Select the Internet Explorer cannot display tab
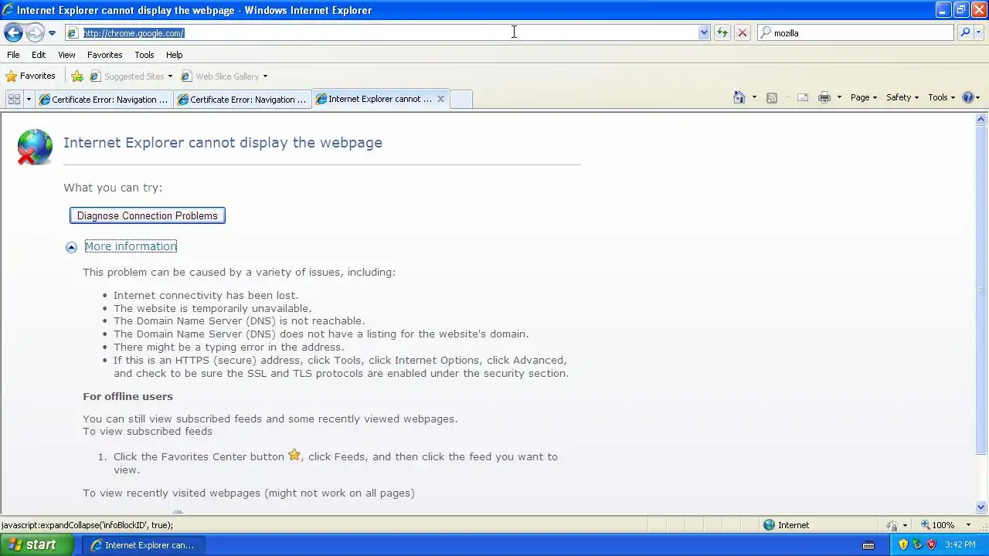The width and height of the screenshot is (989, 556). (x=374, y=99)
